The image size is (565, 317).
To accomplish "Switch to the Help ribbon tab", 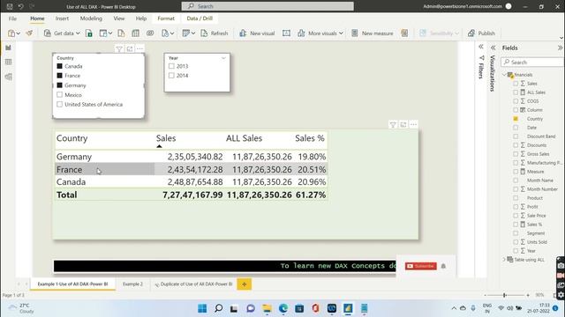I will [141, 18].
